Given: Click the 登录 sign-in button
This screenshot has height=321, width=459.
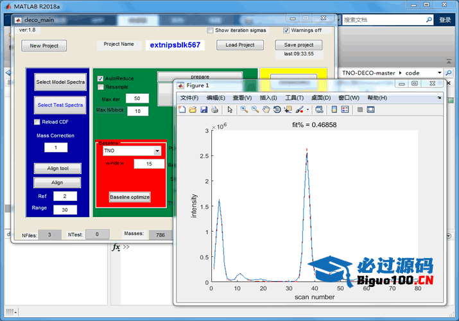Looking at the screenshot, I should click(x=445, y=20).
